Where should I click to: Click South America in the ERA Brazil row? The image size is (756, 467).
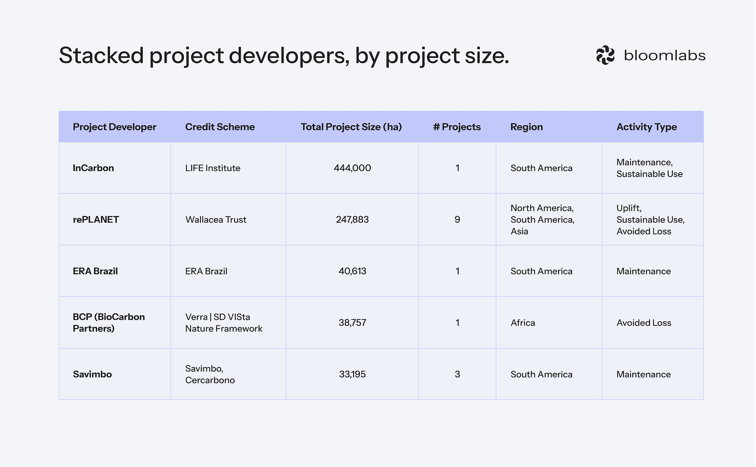(542, 271)
